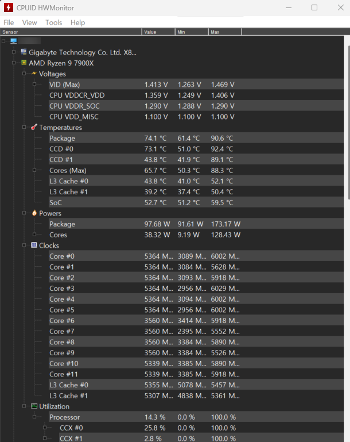Click the 2395 M... Core #7 min clock
Image resolution: width=350 pixels, height=442 pixels.
tap(192, 331)
